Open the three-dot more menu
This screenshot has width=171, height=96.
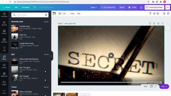(168, 7)
